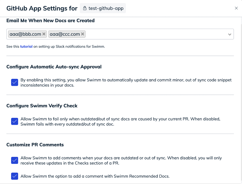
Task: Remove the aaa@ccc.com email tag
Action: click(82, 34)
